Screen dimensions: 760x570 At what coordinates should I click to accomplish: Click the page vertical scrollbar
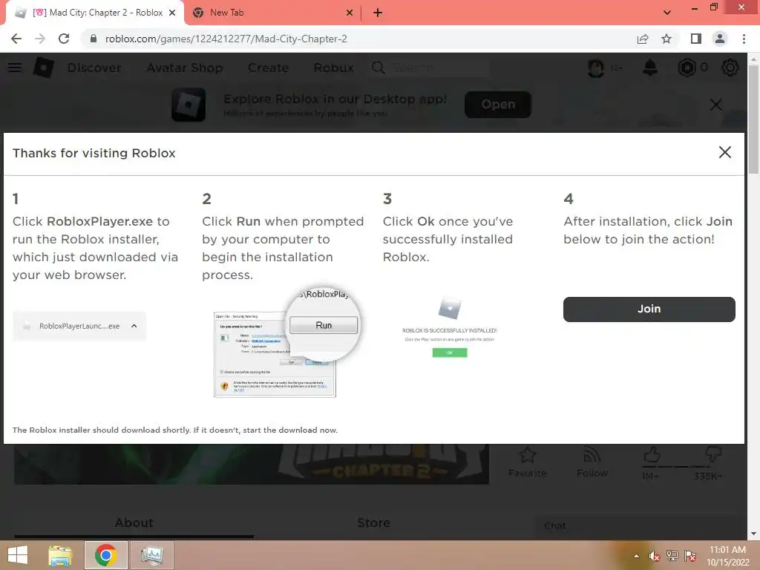[x=754, y=119]
